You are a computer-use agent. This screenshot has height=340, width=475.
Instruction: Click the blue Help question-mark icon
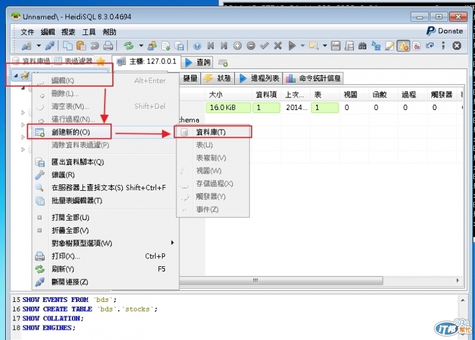coord(197,46)
